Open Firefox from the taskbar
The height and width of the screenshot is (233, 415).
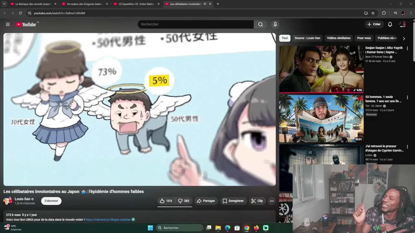(256, 228)
